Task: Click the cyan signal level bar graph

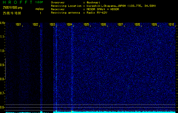Action: [91, 112]
